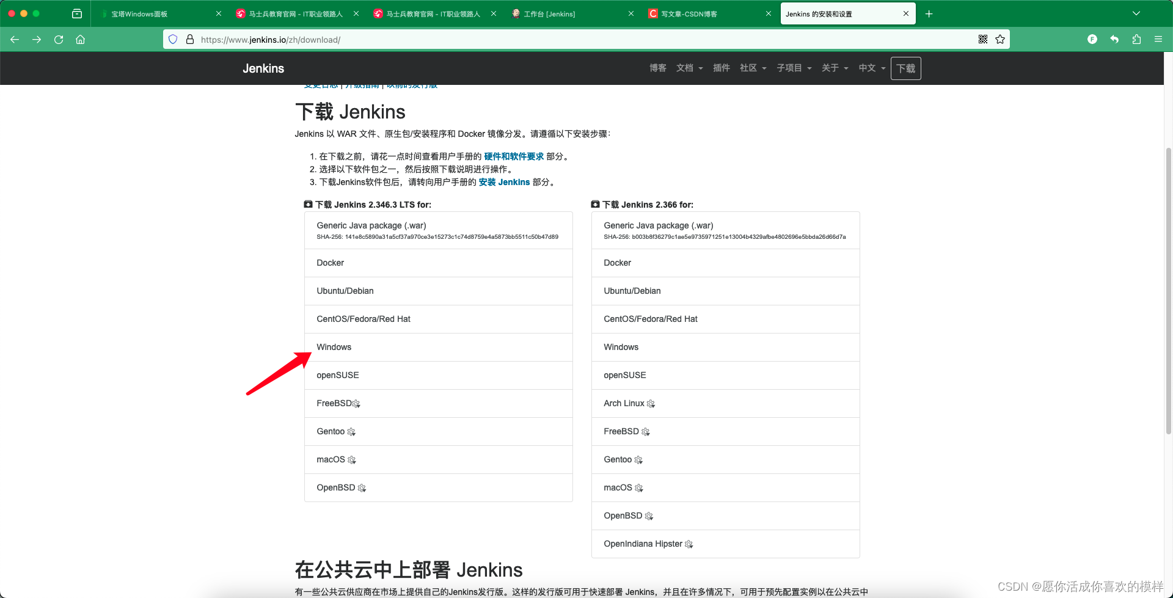Open the Firefox account icon
Screen dimensions: 1173x598
click(x=1092, y=39)
